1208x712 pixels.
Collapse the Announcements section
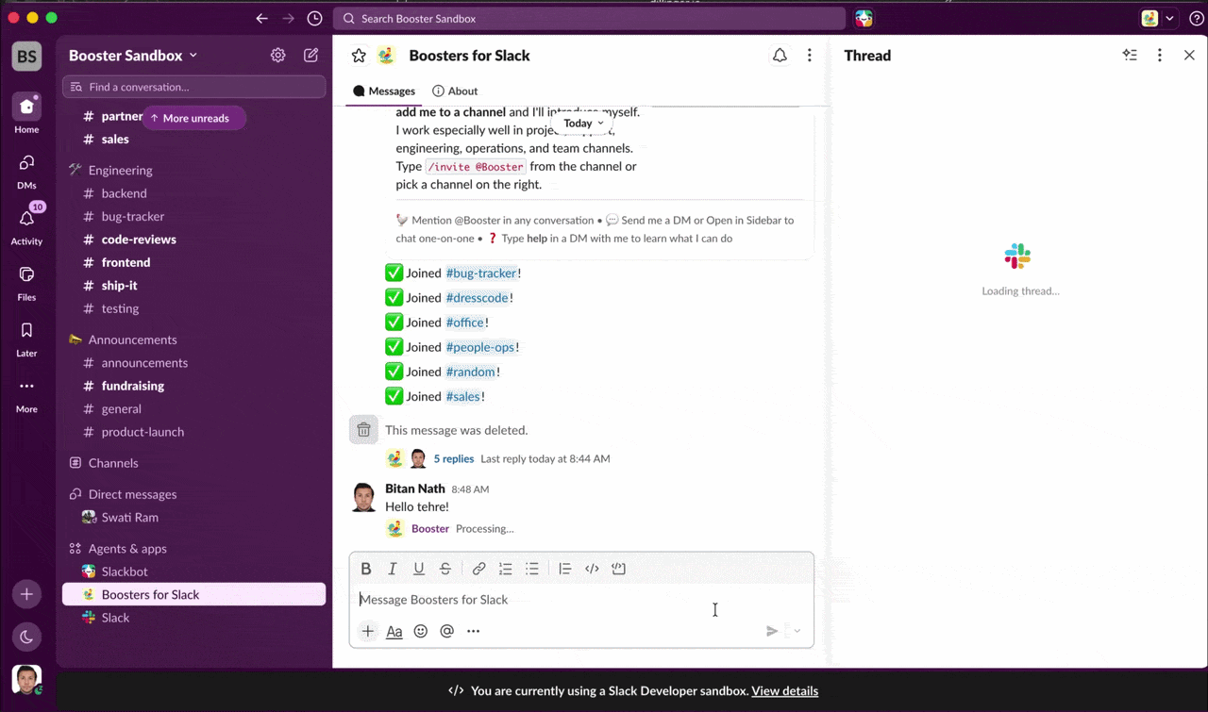[x=132, y=339]
